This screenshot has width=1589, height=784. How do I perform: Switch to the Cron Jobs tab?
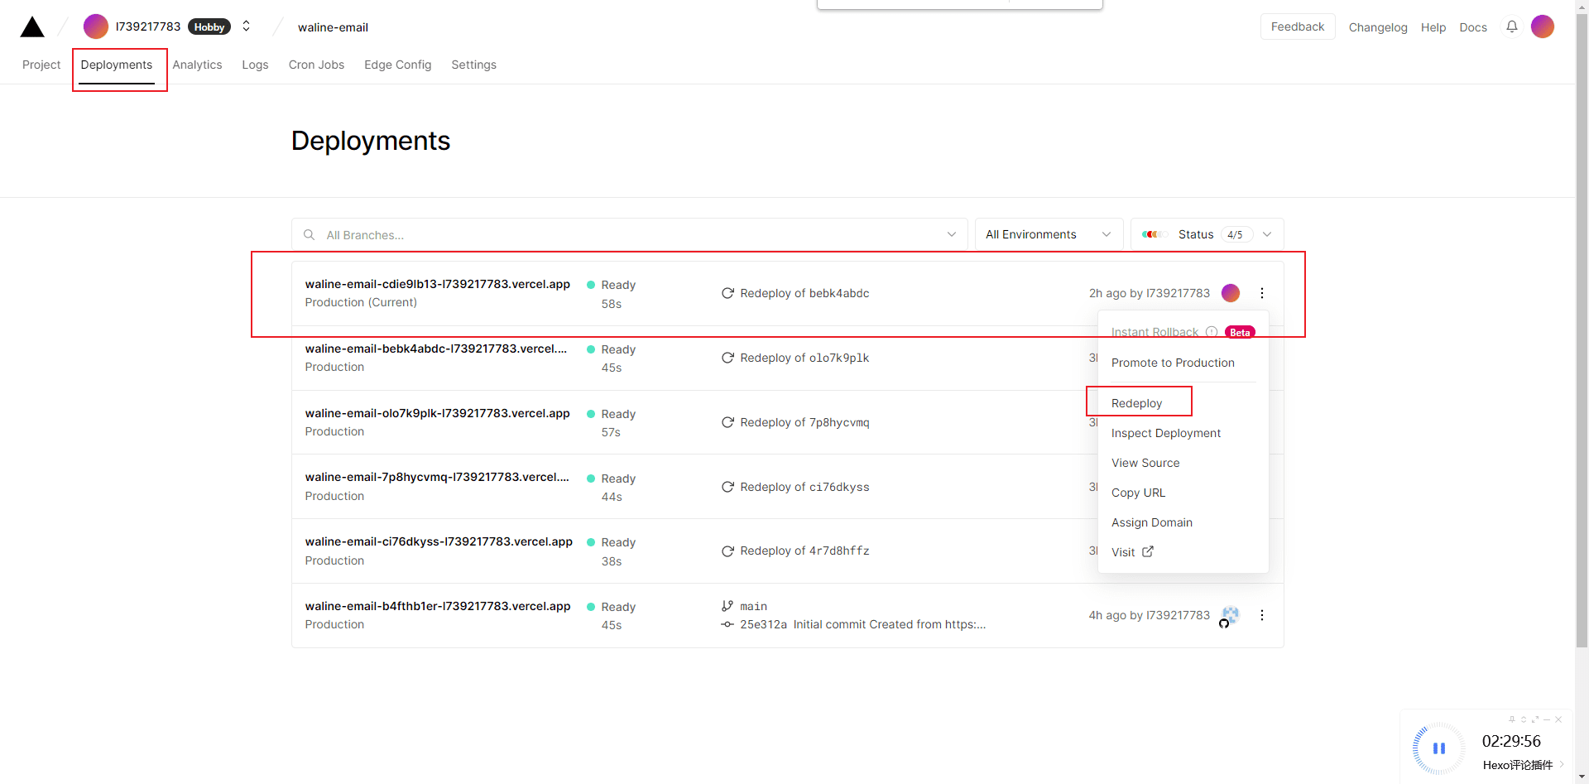tap(316, 65)
